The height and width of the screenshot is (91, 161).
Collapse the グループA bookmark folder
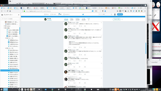(x=6, y=38)
